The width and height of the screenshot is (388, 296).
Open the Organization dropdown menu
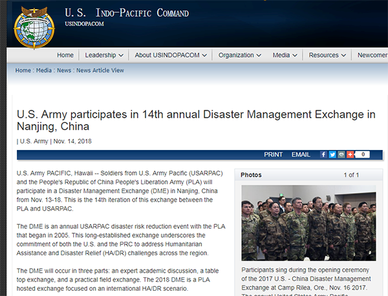[239, 56]
